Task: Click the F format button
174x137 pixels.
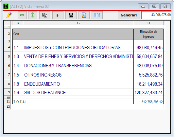Action: pyautogui.click(x=58, y=15)
